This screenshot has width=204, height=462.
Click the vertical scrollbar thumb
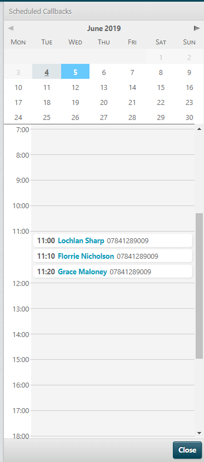pyautogui.click(x=200, y=286)
